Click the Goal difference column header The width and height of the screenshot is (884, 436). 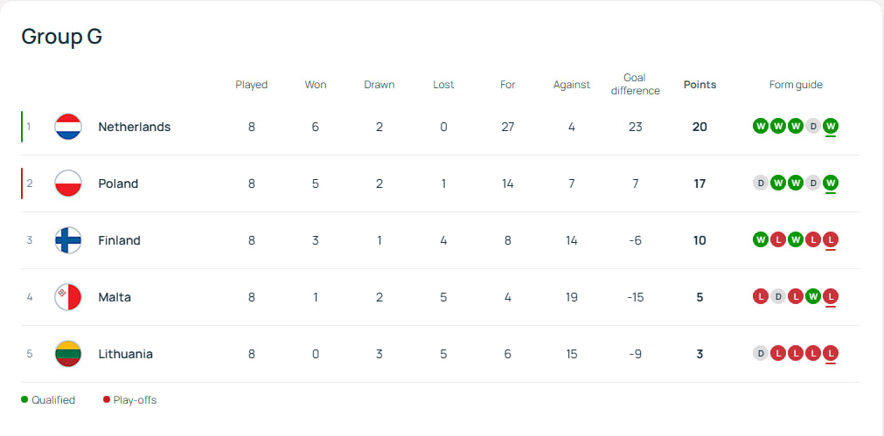click(x=635, y=85)
